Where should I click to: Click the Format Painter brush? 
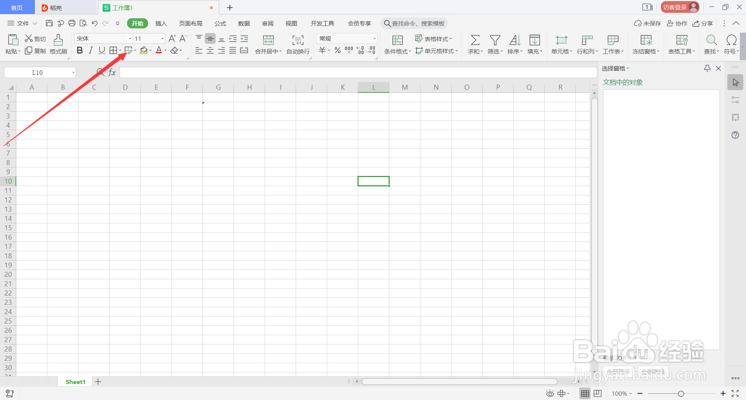point(58,44)
